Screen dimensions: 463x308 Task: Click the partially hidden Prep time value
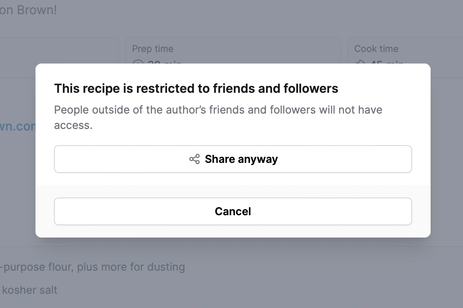click(x=165, y=62)
